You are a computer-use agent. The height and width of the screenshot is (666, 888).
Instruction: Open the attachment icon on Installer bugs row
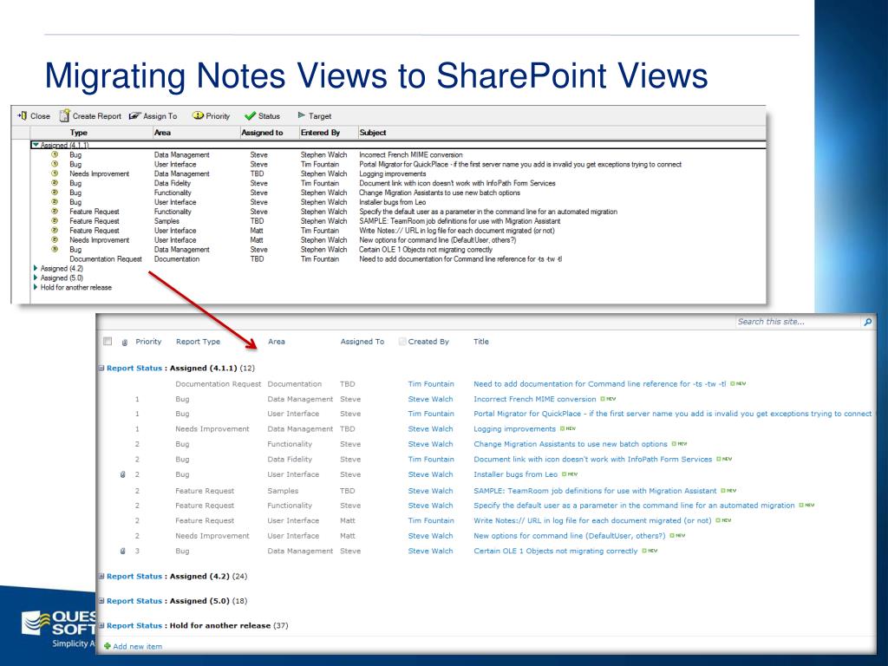coord(123,474)
